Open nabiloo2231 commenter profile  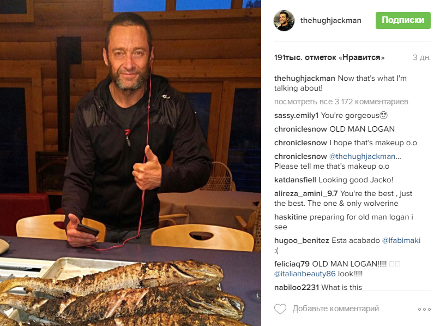tap(297, 287)
